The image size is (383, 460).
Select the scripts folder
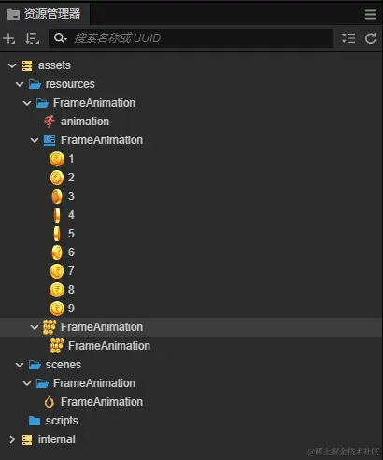click(x=53, y=421)
